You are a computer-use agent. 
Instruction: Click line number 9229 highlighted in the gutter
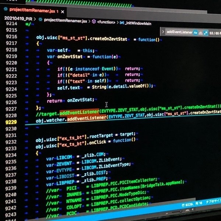tap(11, 122)
